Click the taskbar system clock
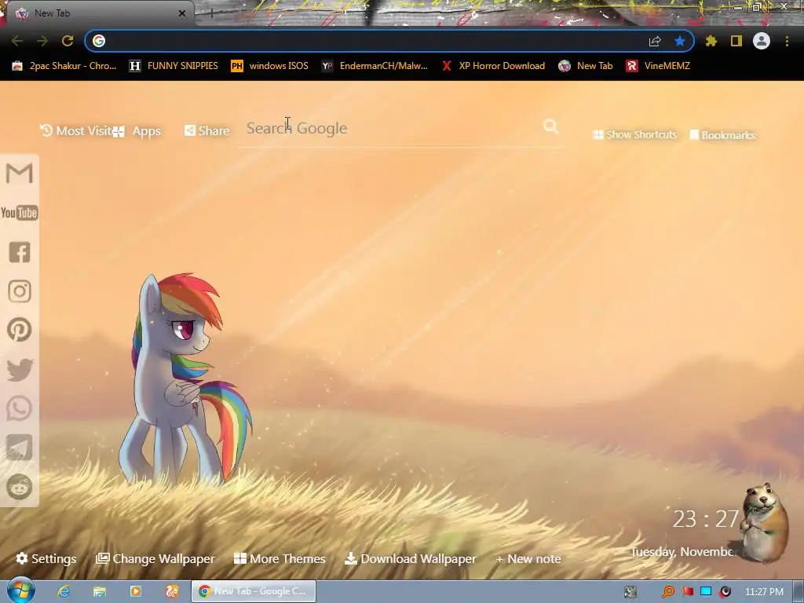This screenshot has width=804, height=603. [764, 592]
